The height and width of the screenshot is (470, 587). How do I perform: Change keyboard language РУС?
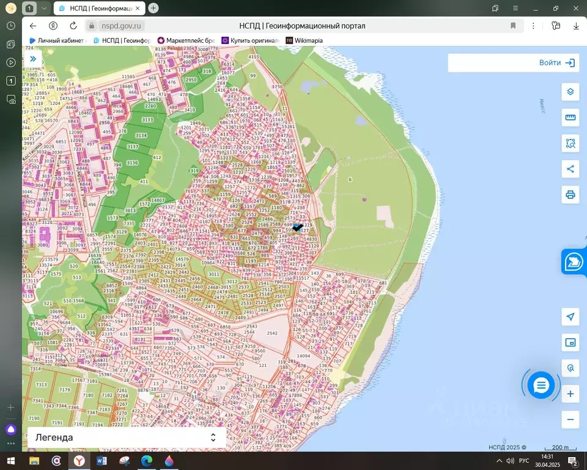(x=524, y=461)
